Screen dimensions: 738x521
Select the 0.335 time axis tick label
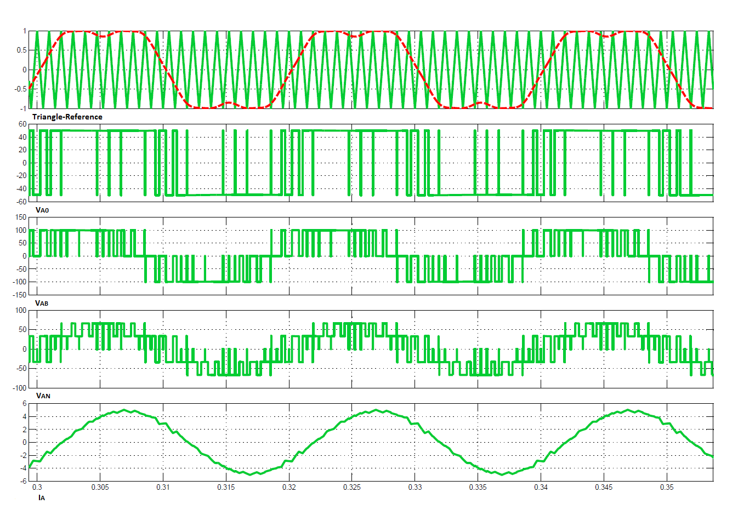pyautogui.click(x=478, y=487)
